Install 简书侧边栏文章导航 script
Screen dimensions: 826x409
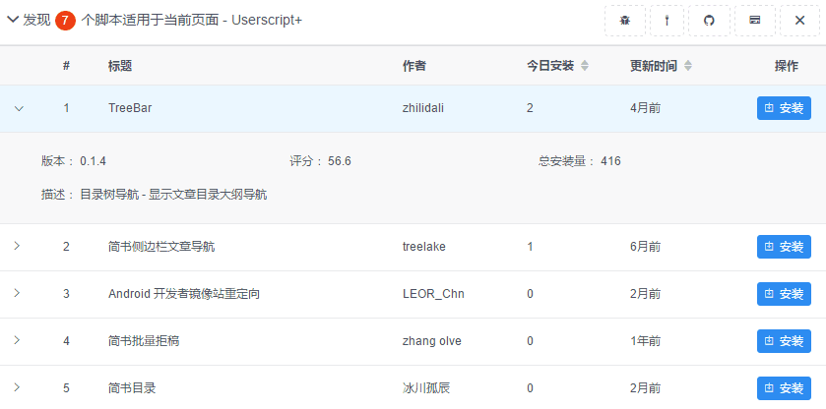click(x=784, y=247)
